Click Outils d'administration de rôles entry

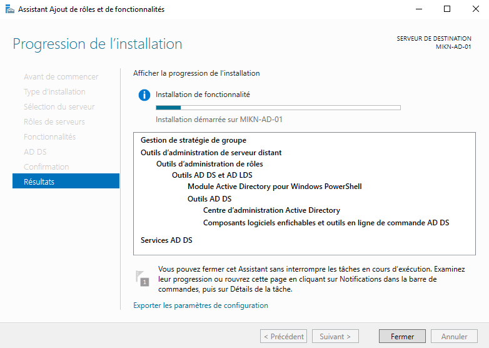coord(209,164)
